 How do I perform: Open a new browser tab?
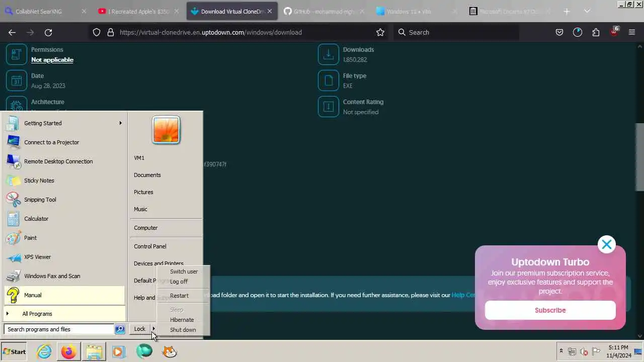(x=567, y=11)
